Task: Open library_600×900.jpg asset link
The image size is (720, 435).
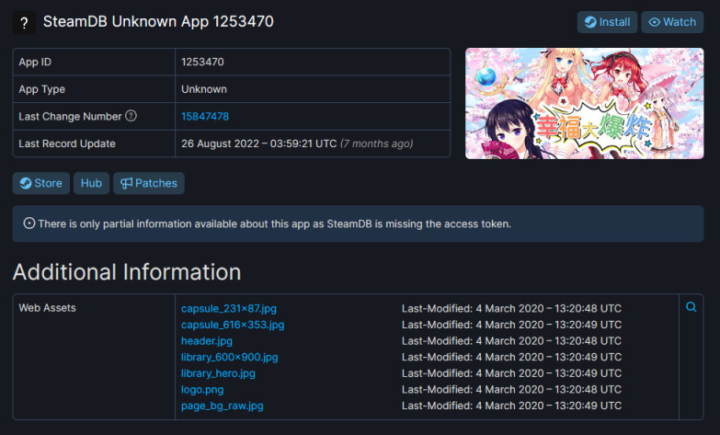Action: 230,357
